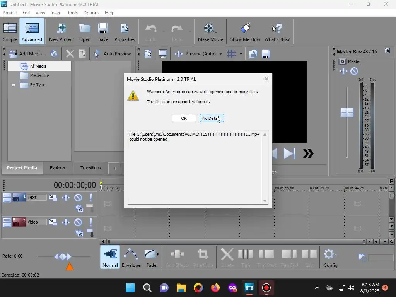Mute the Master bus
Viewport: 396px width, 297px height.
[x=354, y=71]
